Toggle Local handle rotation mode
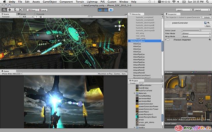This screenshot has width=212, height=132. (43, 10)
